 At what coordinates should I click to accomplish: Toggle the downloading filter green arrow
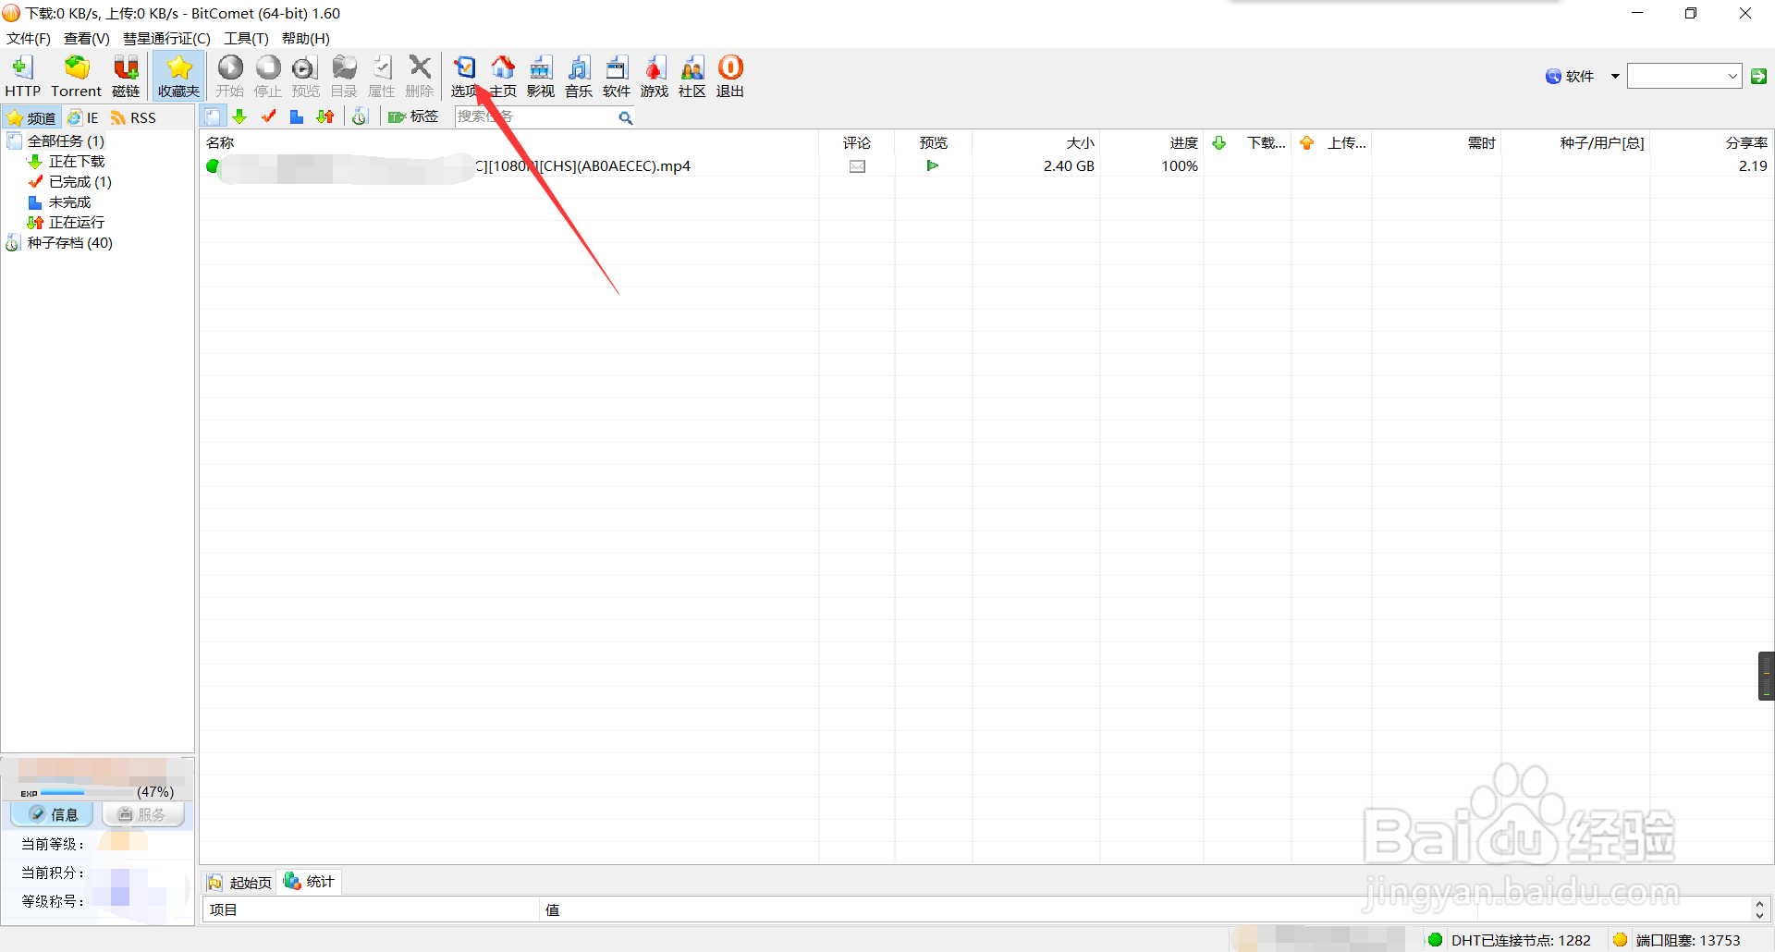240,116
